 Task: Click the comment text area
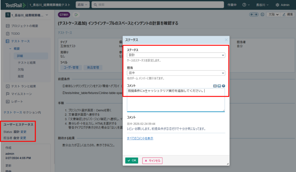coord(176,100)
